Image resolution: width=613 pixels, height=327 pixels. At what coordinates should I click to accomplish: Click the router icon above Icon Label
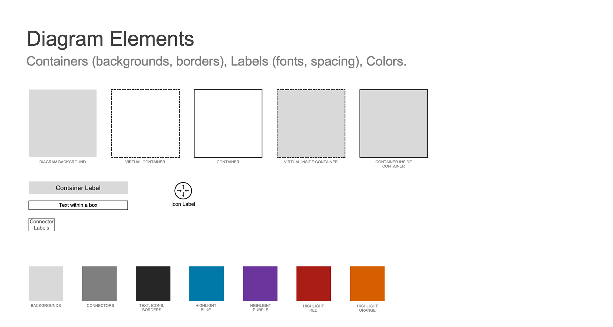[183, 191]
